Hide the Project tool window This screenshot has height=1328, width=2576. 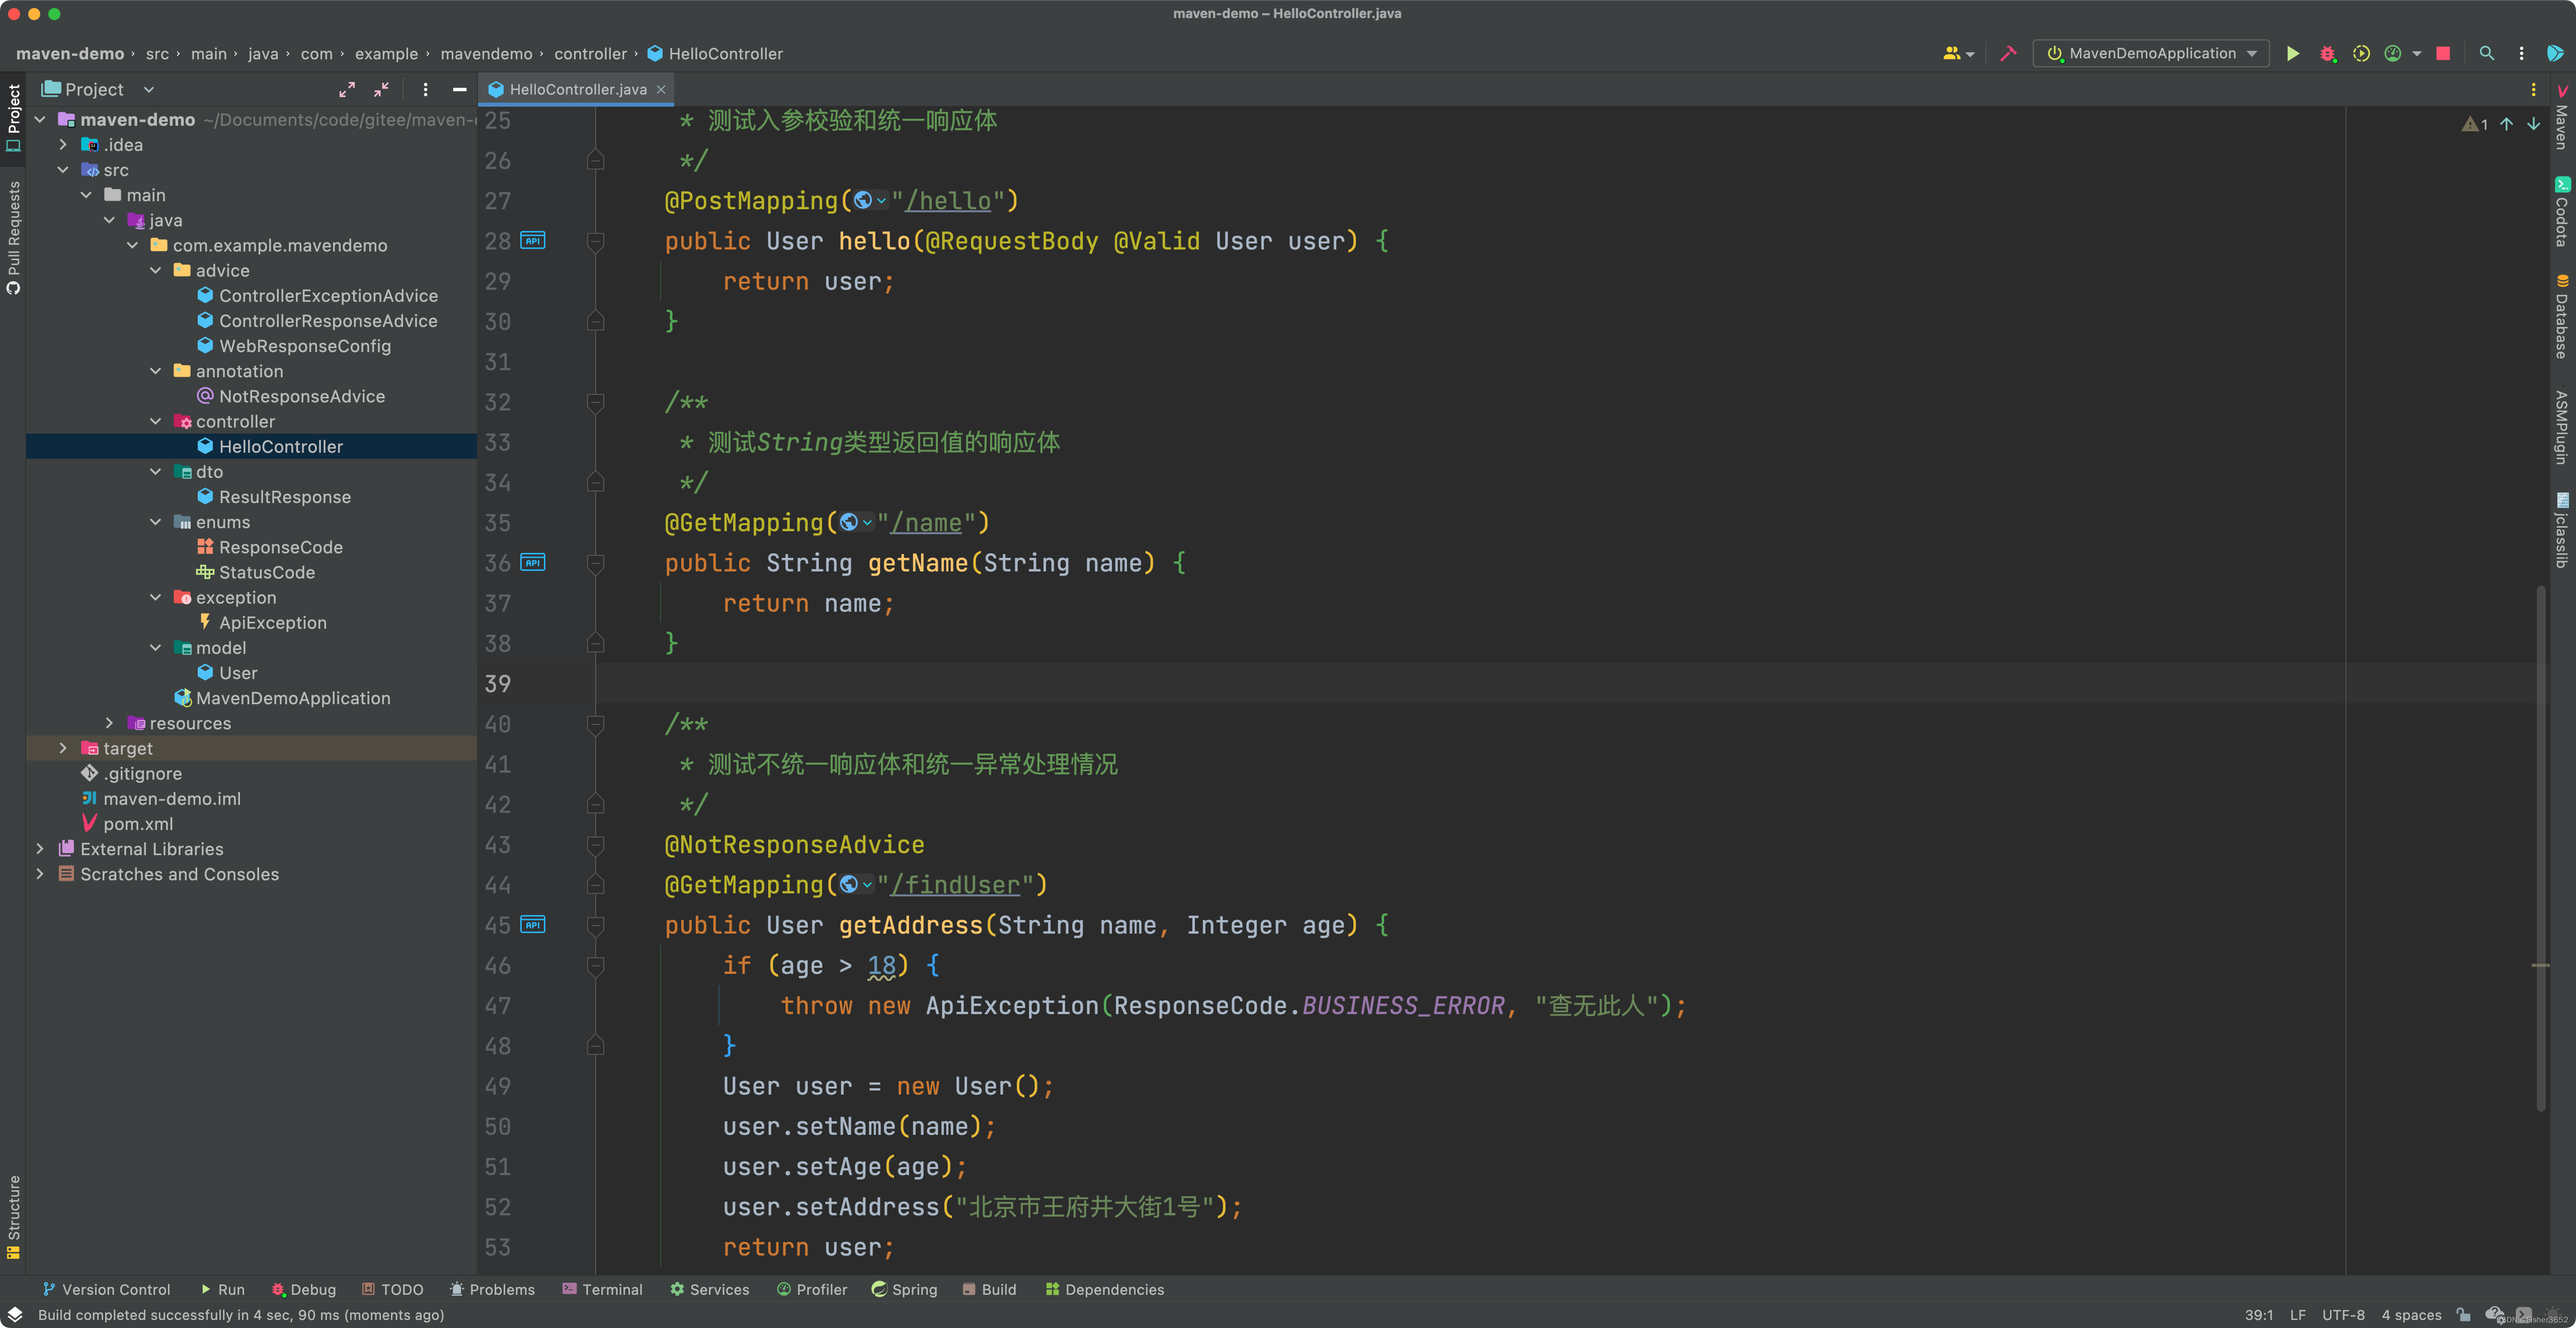tap(459, 89)
